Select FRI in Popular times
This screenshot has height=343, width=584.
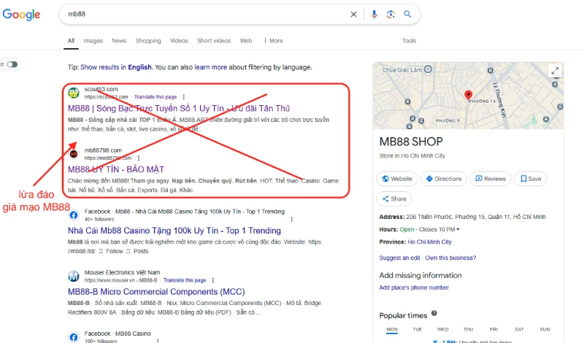pos(494,330)
